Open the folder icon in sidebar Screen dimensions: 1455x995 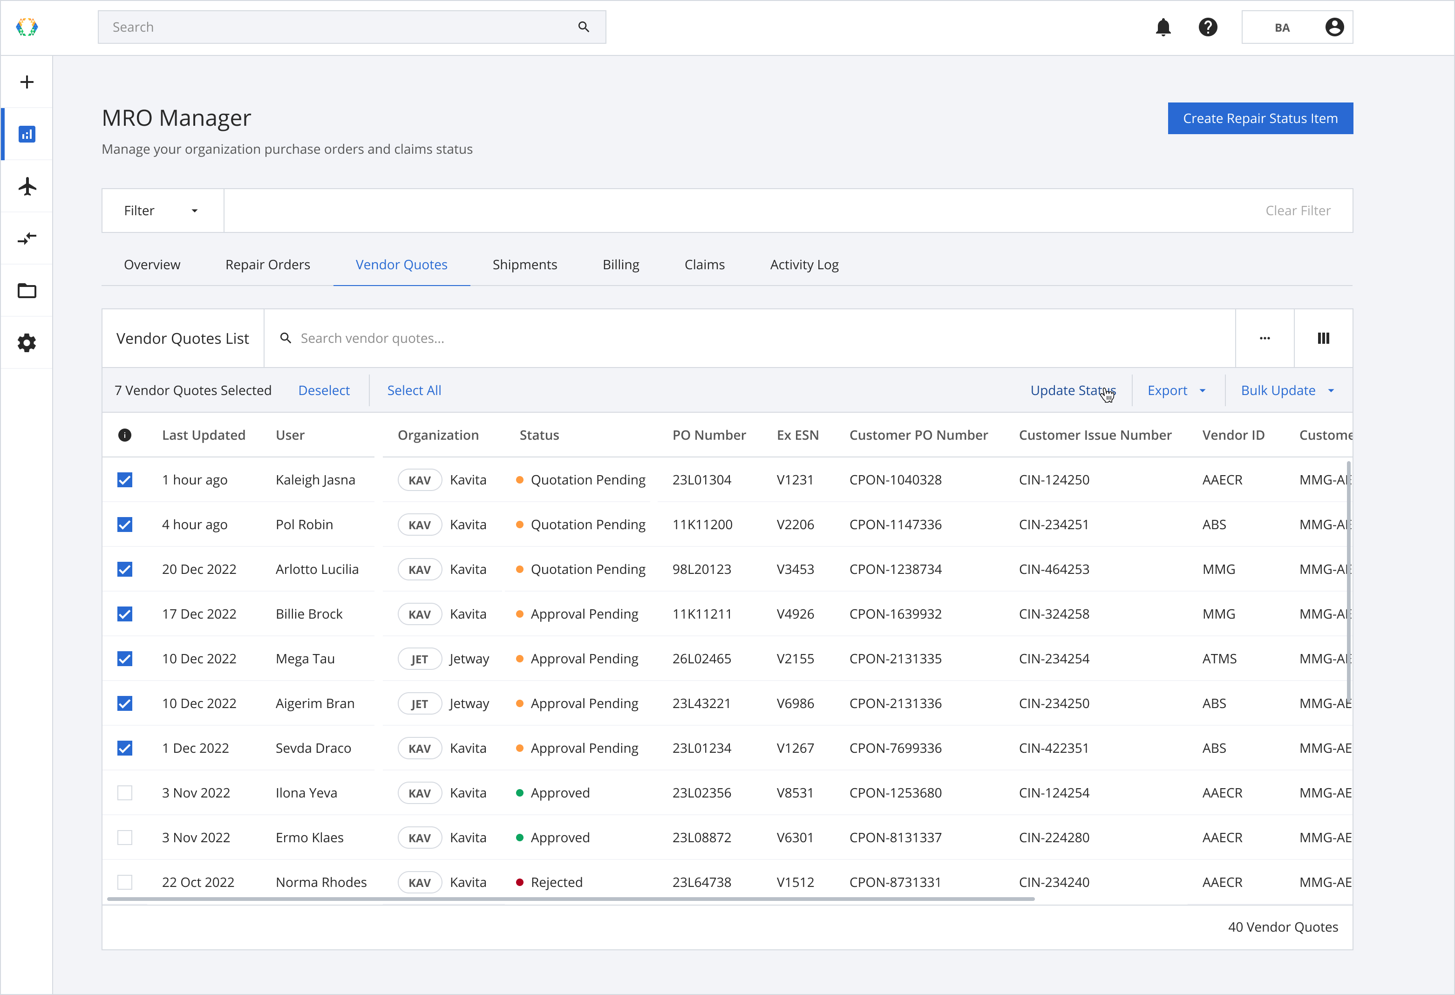coord(27,291)
